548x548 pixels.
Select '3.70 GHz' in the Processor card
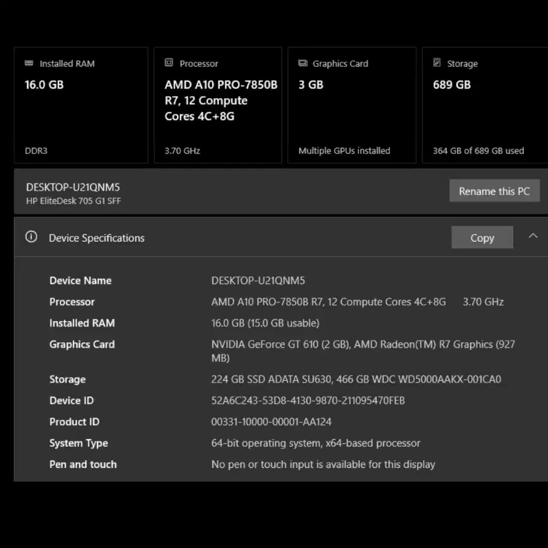tap(182, 151)
